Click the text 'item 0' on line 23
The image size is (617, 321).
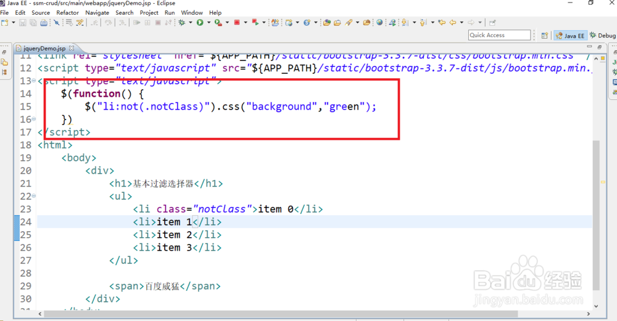click(275, 209)
